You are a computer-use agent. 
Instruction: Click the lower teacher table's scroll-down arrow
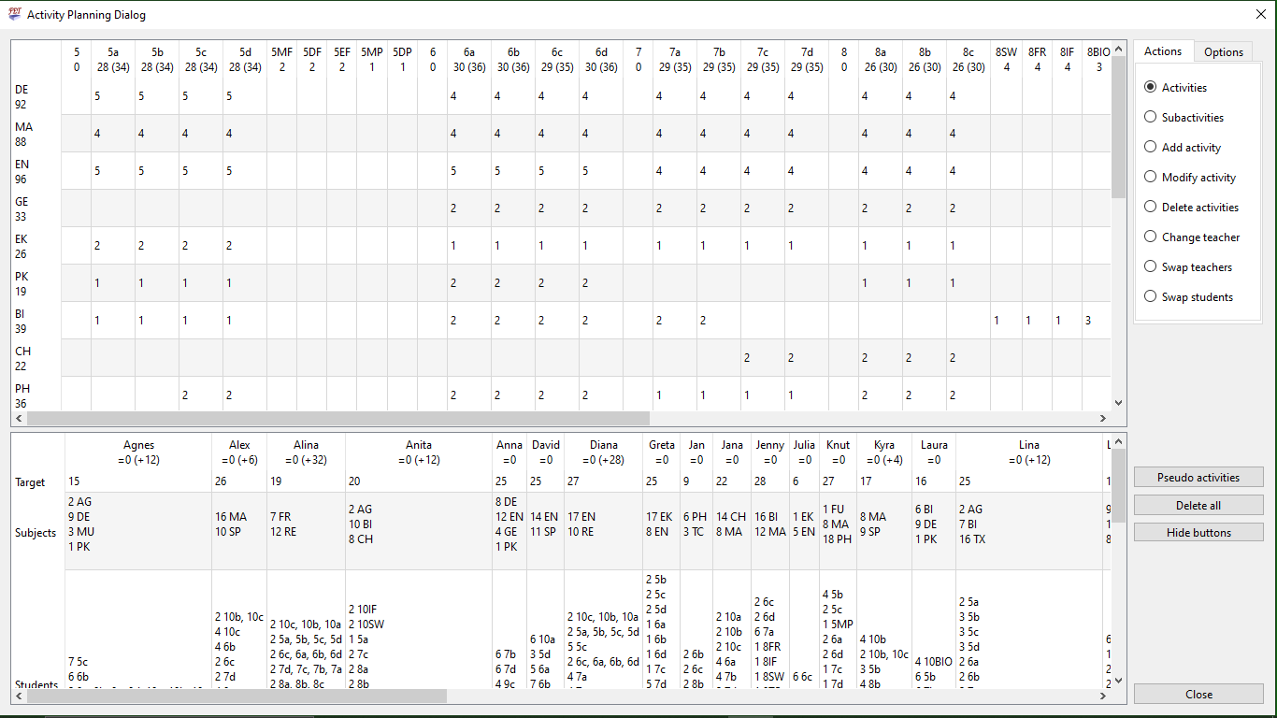1119,682
